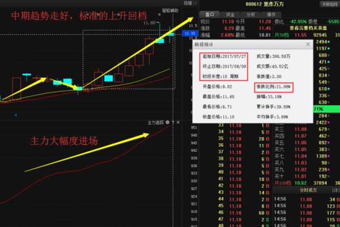
Task: Click the 涨跌比例:21.98% value
Action: click(274, 87)
